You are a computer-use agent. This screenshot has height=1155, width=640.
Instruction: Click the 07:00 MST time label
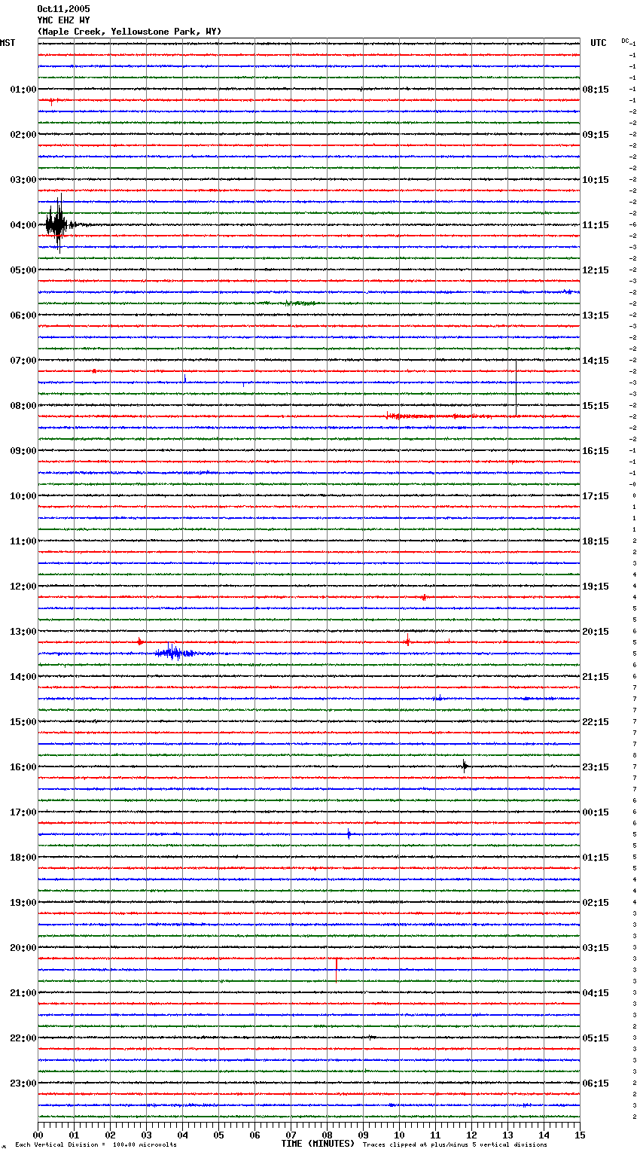tap(23, 361)
